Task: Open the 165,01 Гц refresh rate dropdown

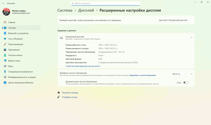Action: click(x=179, y=74)
